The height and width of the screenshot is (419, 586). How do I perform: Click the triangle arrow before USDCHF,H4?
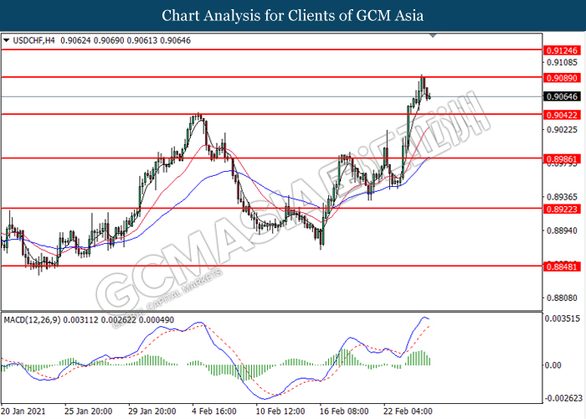click(8, 39)
